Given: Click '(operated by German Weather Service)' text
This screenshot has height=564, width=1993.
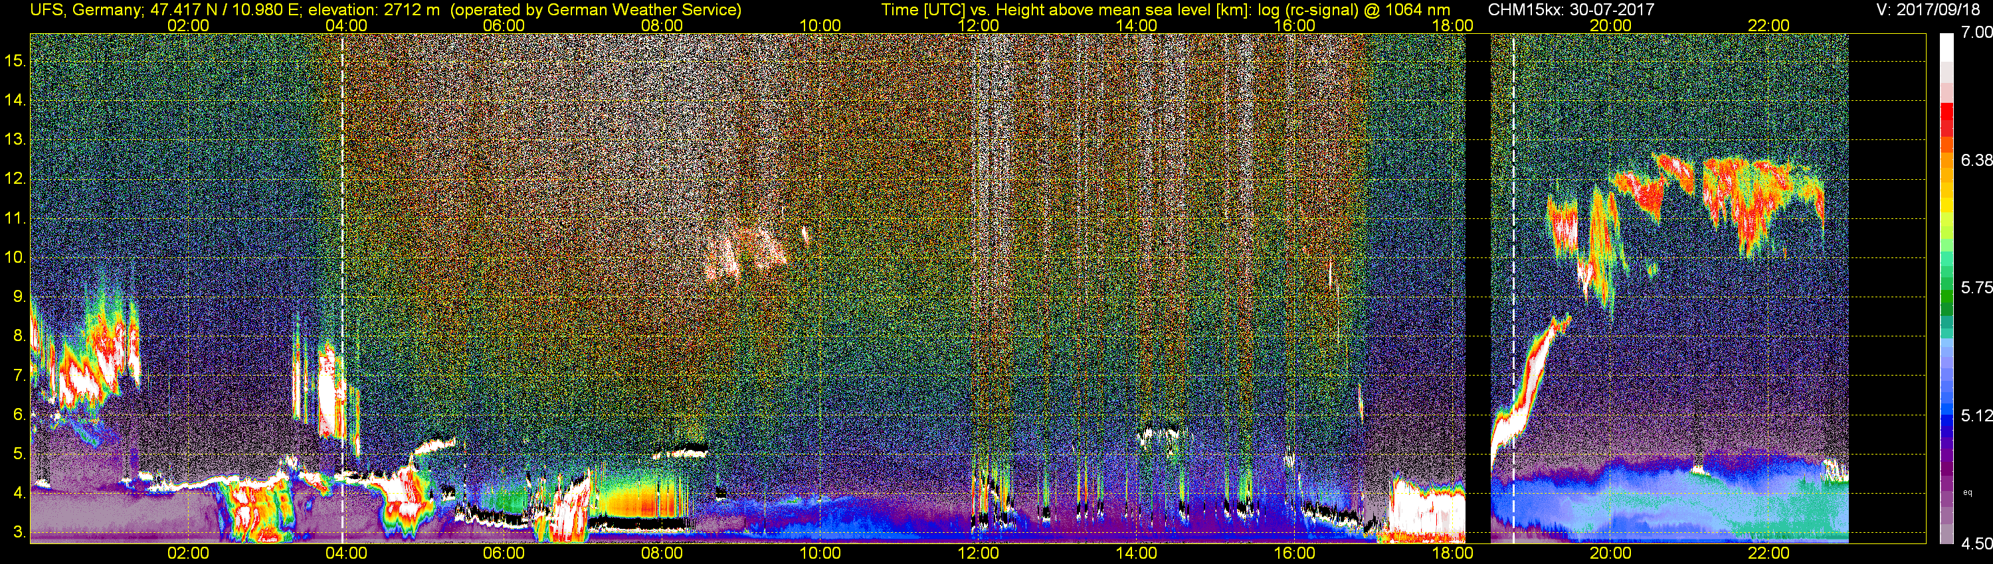Looking at the screenshot, I should [596, 10].
